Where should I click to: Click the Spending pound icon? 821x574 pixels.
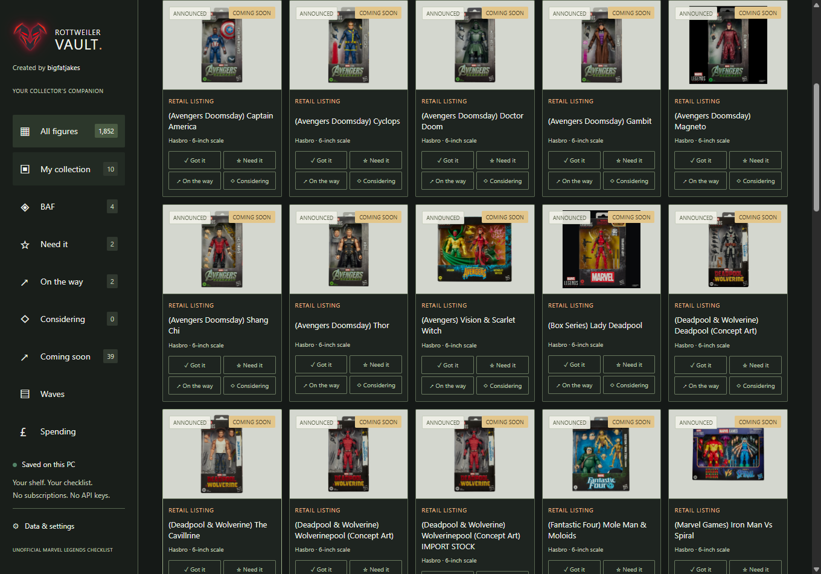tap(24, 432)
